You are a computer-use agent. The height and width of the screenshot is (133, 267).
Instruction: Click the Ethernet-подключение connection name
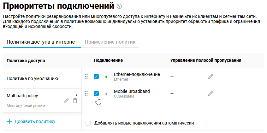(137, 74)
